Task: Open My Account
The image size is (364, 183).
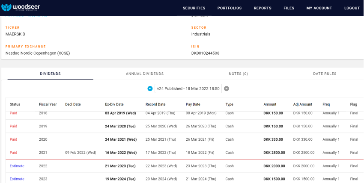Action: point(319,8)
